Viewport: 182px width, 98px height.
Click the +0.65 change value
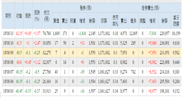(x=28, y=34)
